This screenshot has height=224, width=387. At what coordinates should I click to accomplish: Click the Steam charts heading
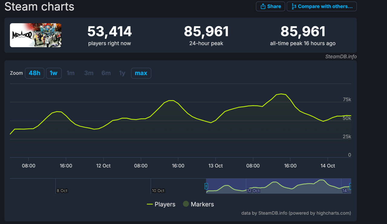click(x=39, y=6)
